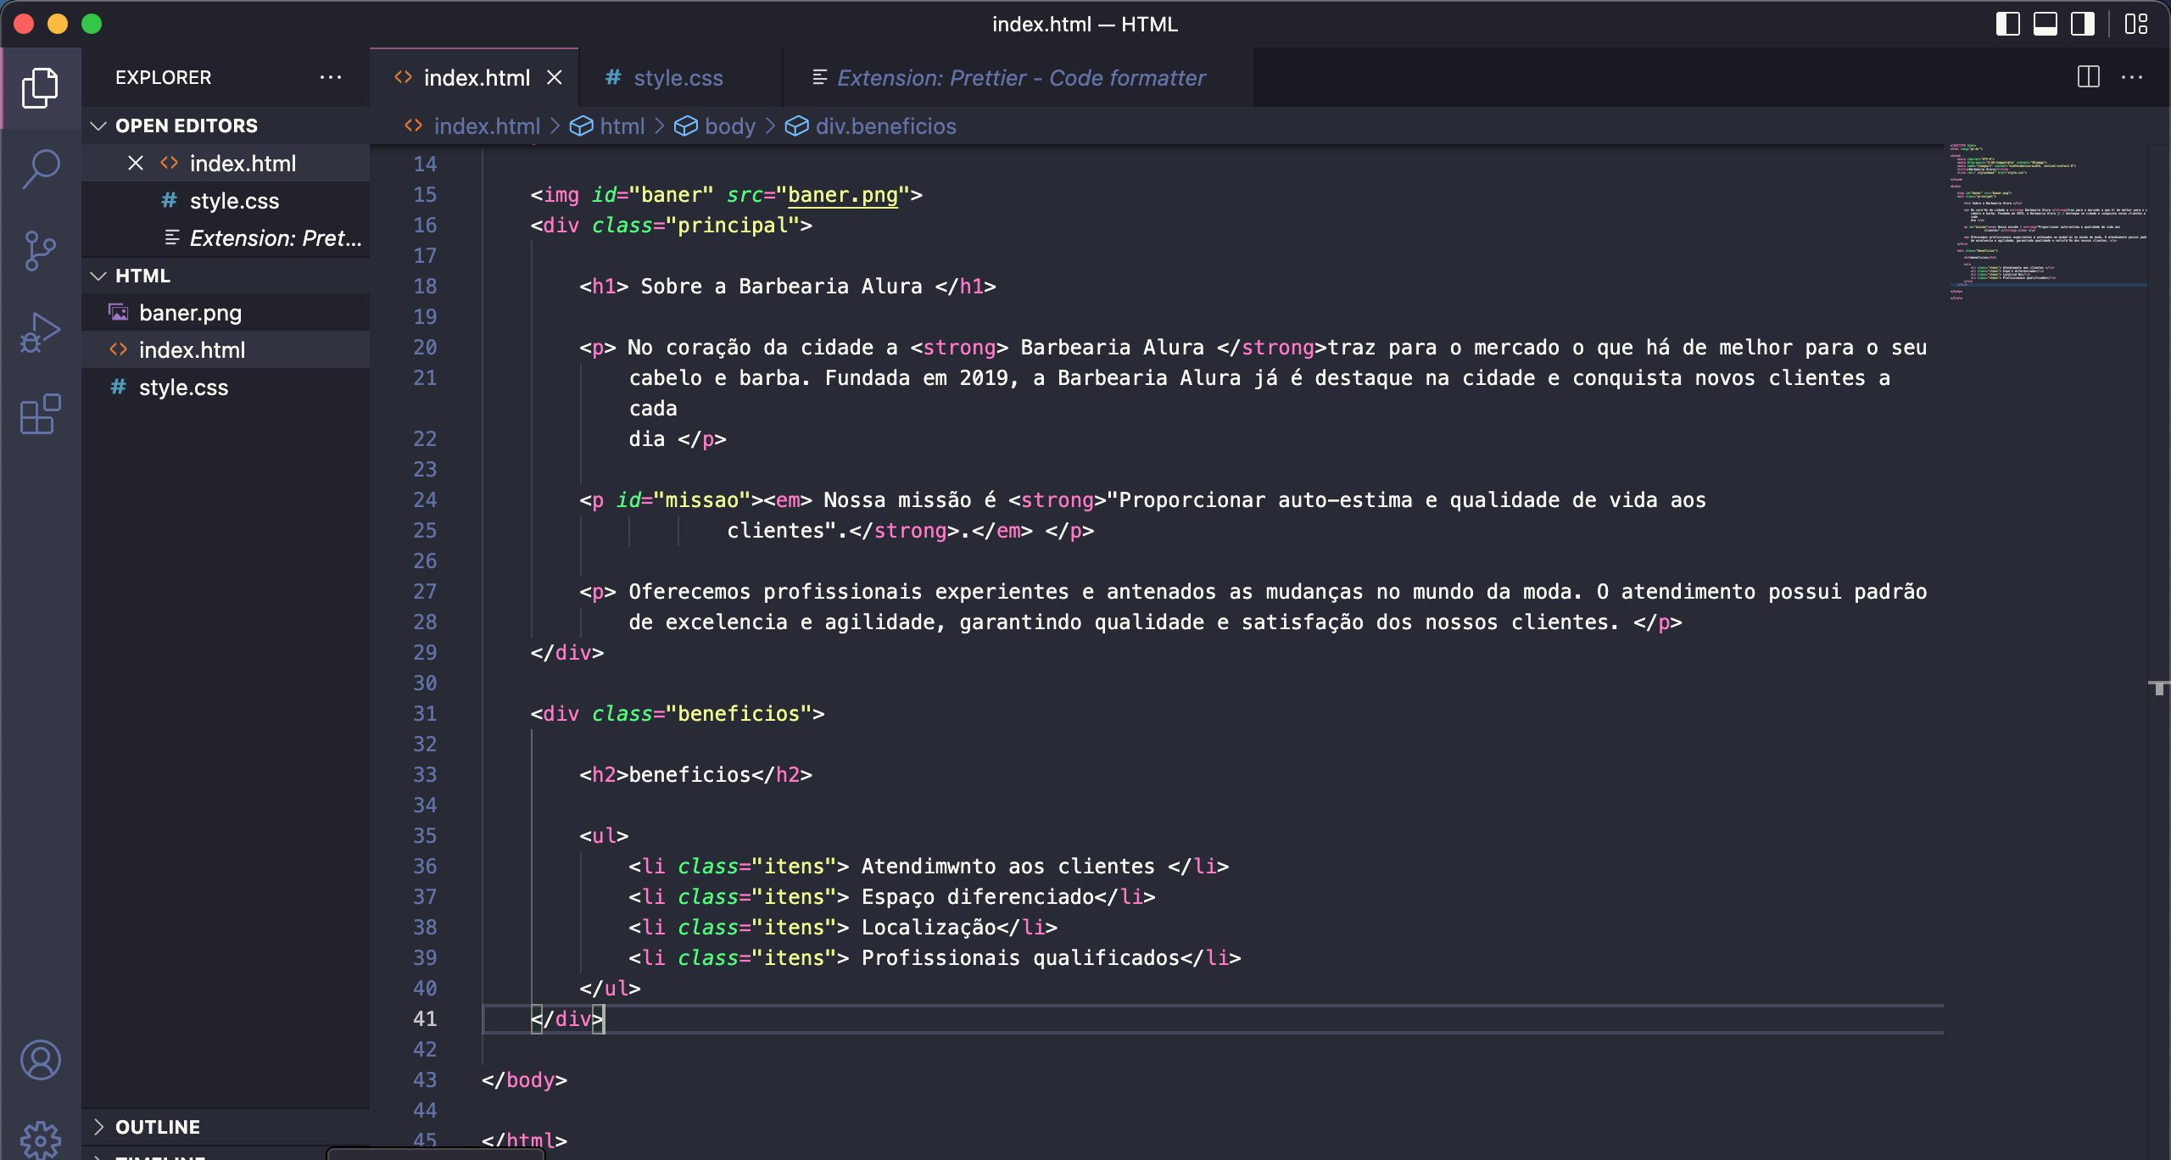Click line number 41 in gutter
Viewport: 2171px width, 1160px height.
(x=425, y=1019)
